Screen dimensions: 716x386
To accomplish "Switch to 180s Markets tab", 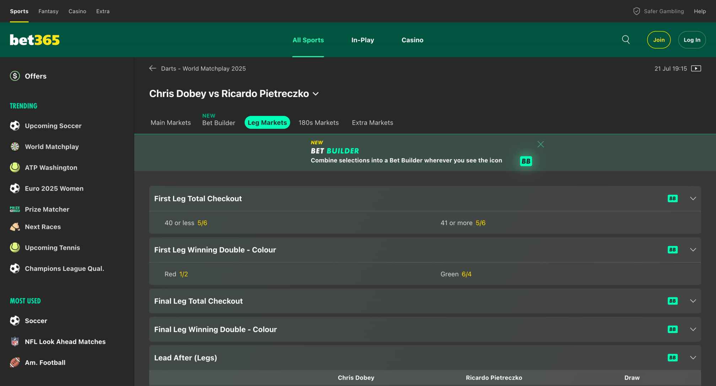I will click(x=318, y=123).
